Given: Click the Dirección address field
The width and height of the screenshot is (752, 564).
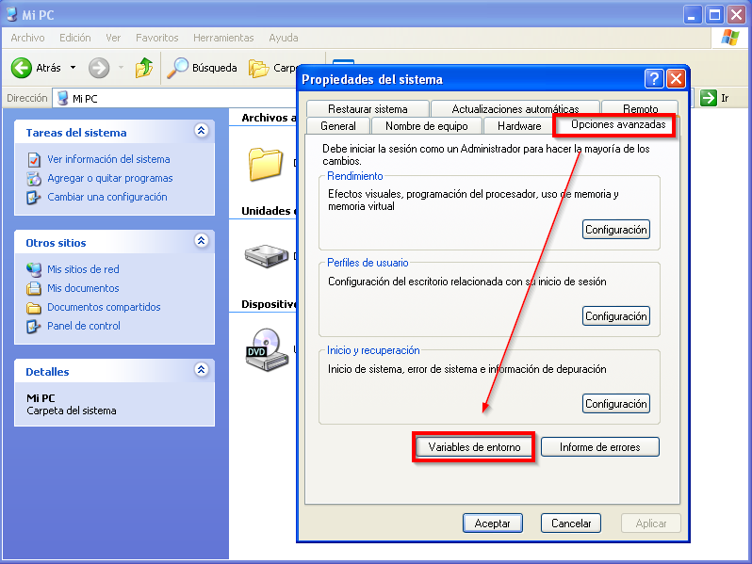Looking at the screenshot, I should coord(170,98).
